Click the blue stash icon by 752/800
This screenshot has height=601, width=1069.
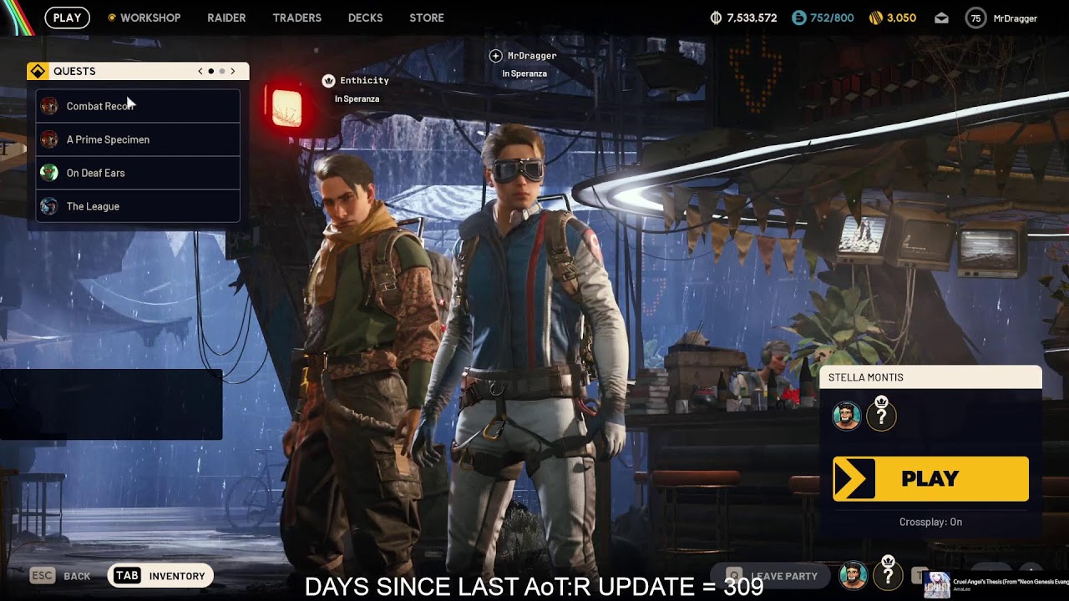point(799,18)
